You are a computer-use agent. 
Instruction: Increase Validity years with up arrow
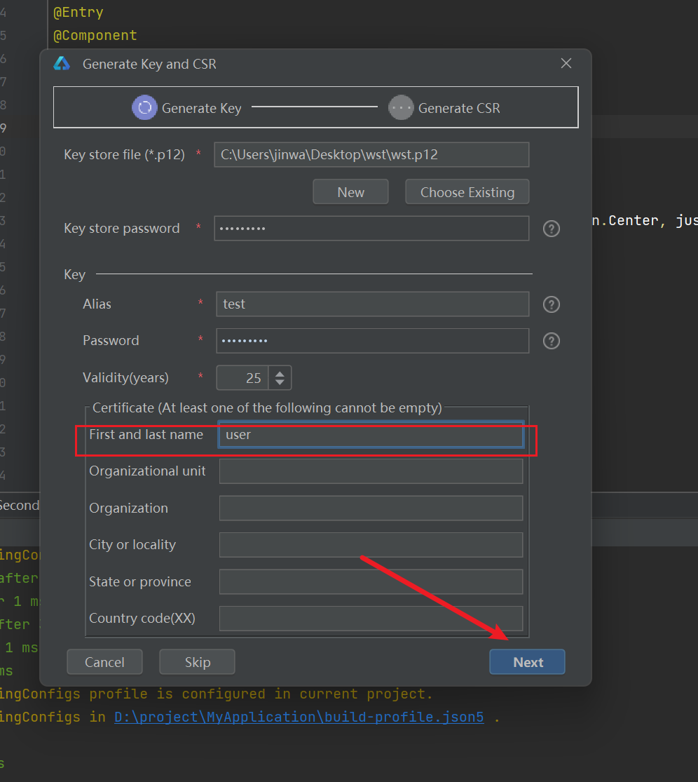pyautogui.click(x=280, y=374)
